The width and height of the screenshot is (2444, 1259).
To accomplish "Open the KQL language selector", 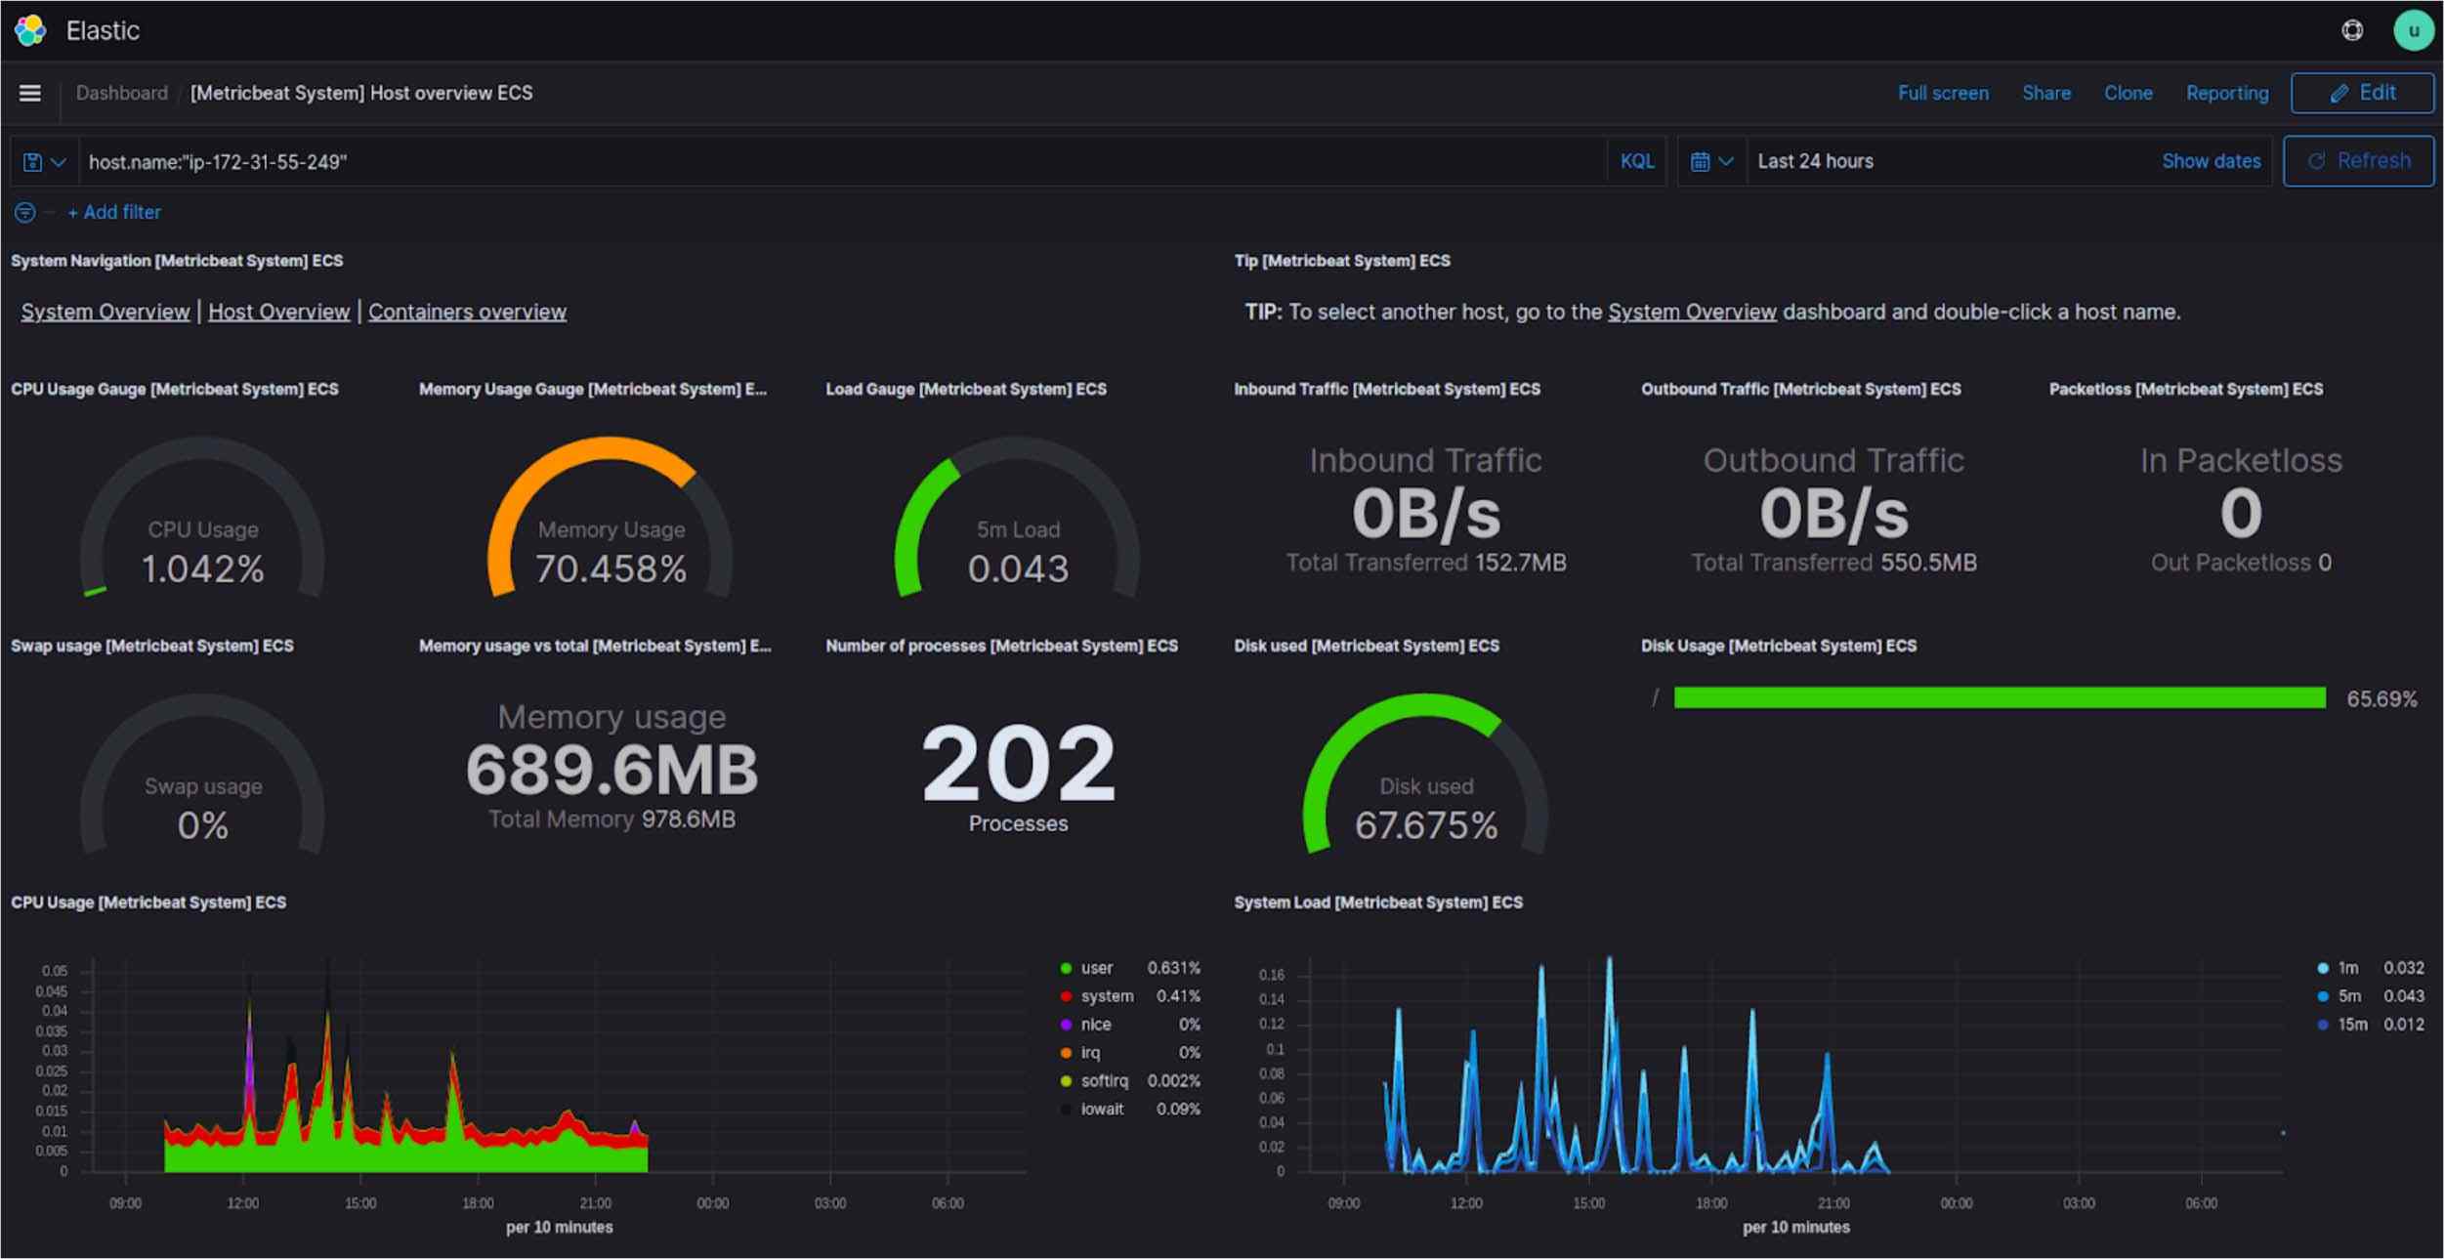I will coord(1636,161).
